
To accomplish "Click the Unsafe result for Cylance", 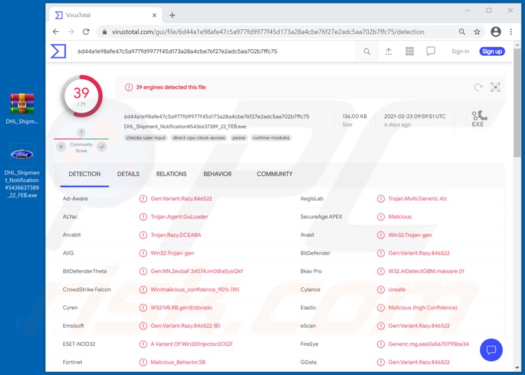I will click(x=397, y=289).
